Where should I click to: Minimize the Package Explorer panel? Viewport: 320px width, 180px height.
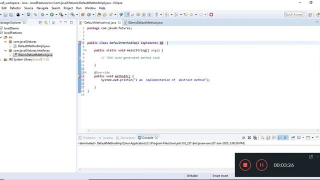click(x=65, y=22)
